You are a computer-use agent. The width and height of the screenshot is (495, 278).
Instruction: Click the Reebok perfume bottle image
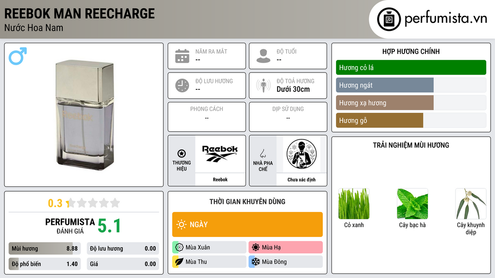(84, 115)
